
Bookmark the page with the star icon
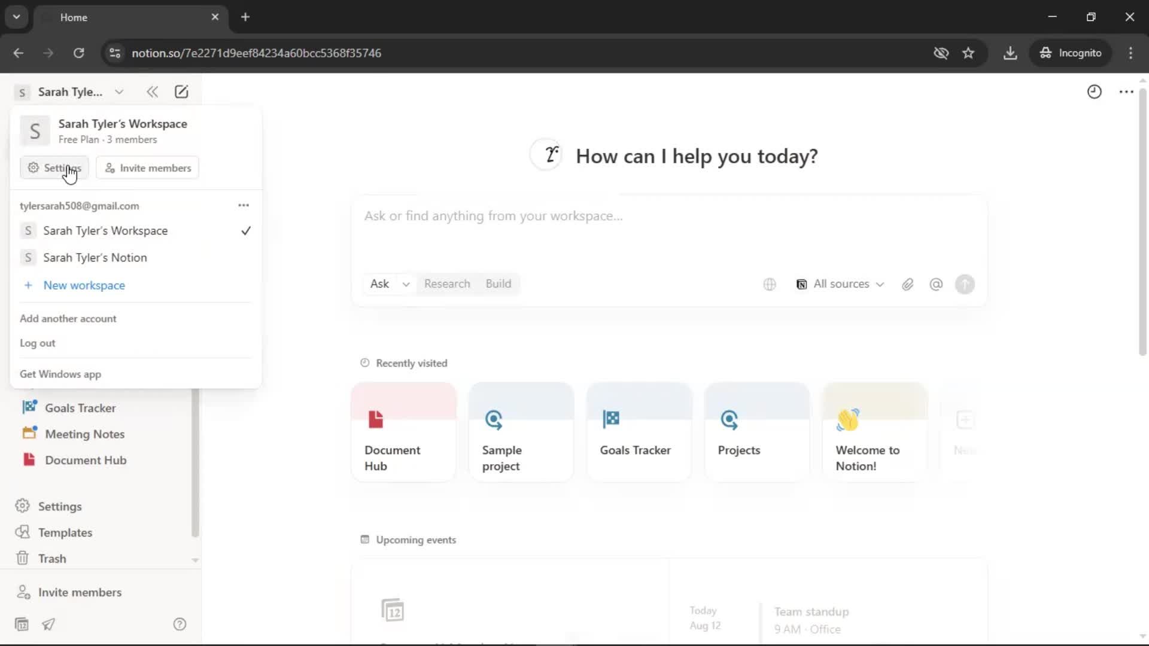[968, 53]
